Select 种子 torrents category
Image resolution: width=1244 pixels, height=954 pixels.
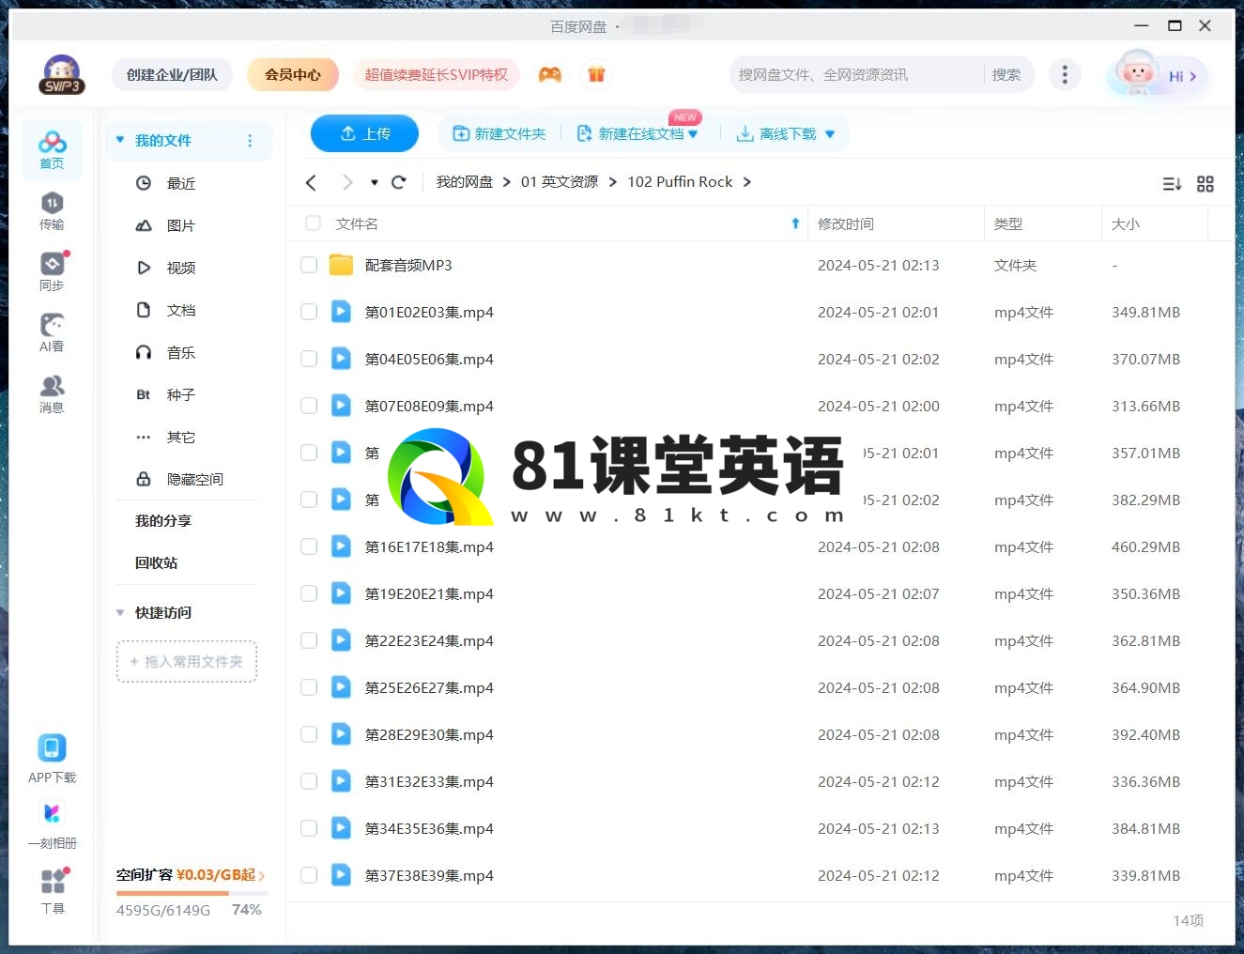tap(181, 394)
